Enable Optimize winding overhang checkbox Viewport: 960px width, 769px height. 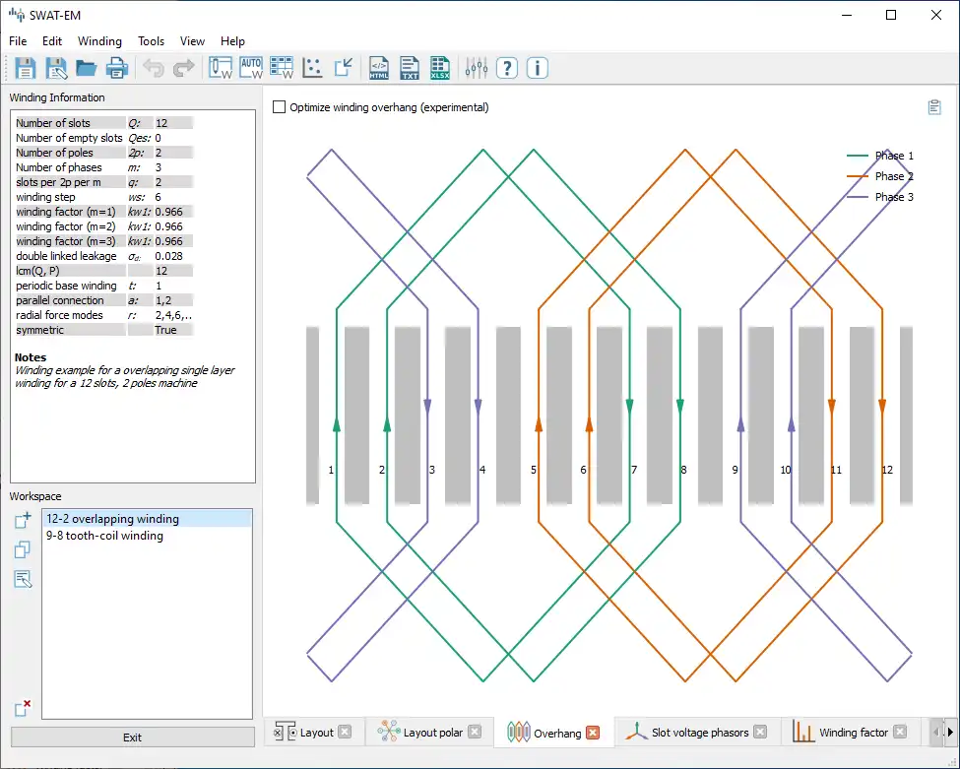click(280, 107)
